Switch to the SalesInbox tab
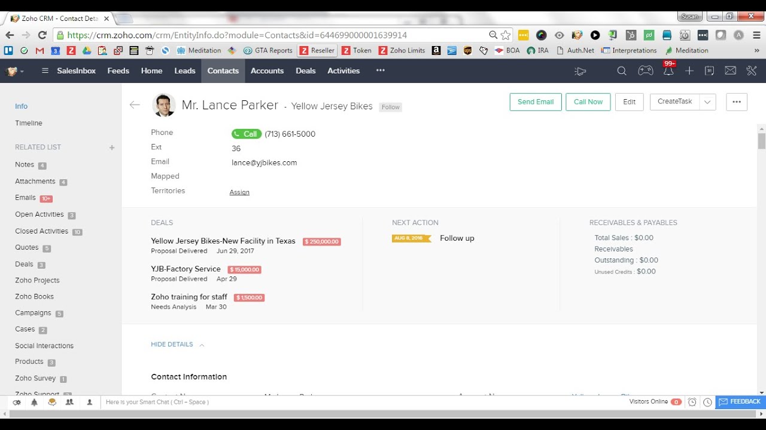 pos(77,71)
